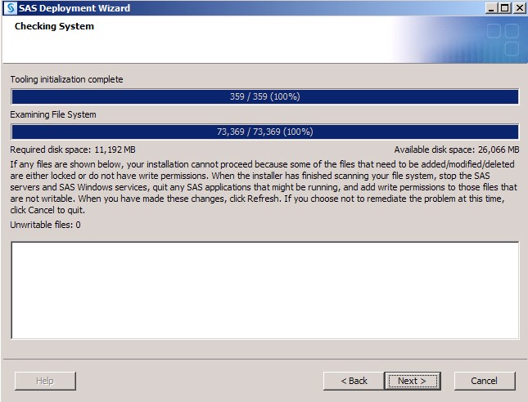This screenshot has height=402, width=528.
Task: Cancel the SAS deployment wizard
Action: (x=485, y=381)
